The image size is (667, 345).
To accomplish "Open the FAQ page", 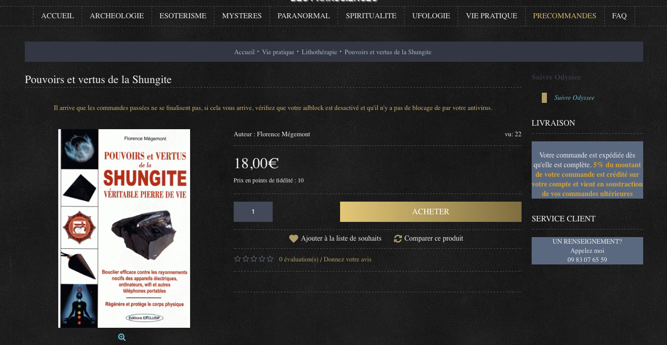I will pos(619,16).
